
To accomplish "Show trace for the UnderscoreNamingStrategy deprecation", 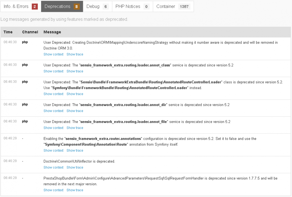I will coord(75,54).
